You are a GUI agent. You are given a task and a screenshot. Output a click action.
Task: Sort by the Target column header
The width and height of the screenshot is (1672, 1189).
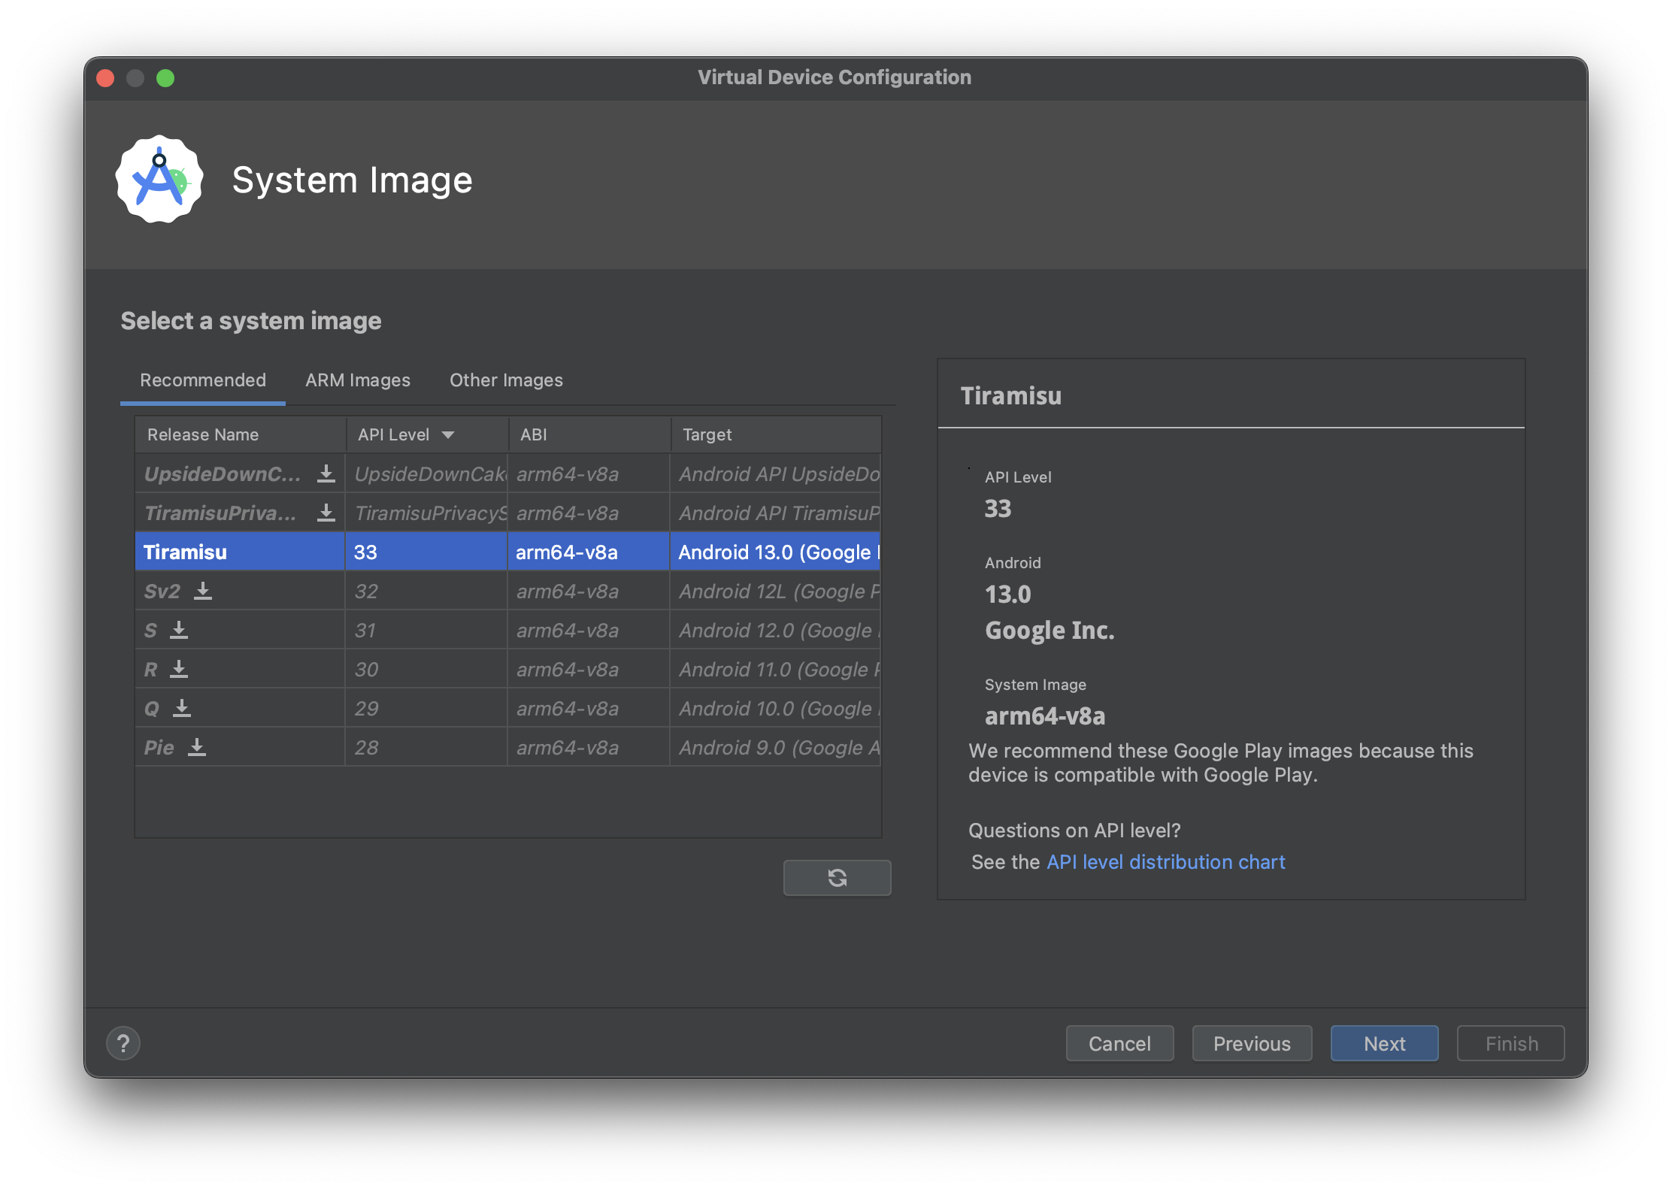pyautogui.click(x=707, y=434)
